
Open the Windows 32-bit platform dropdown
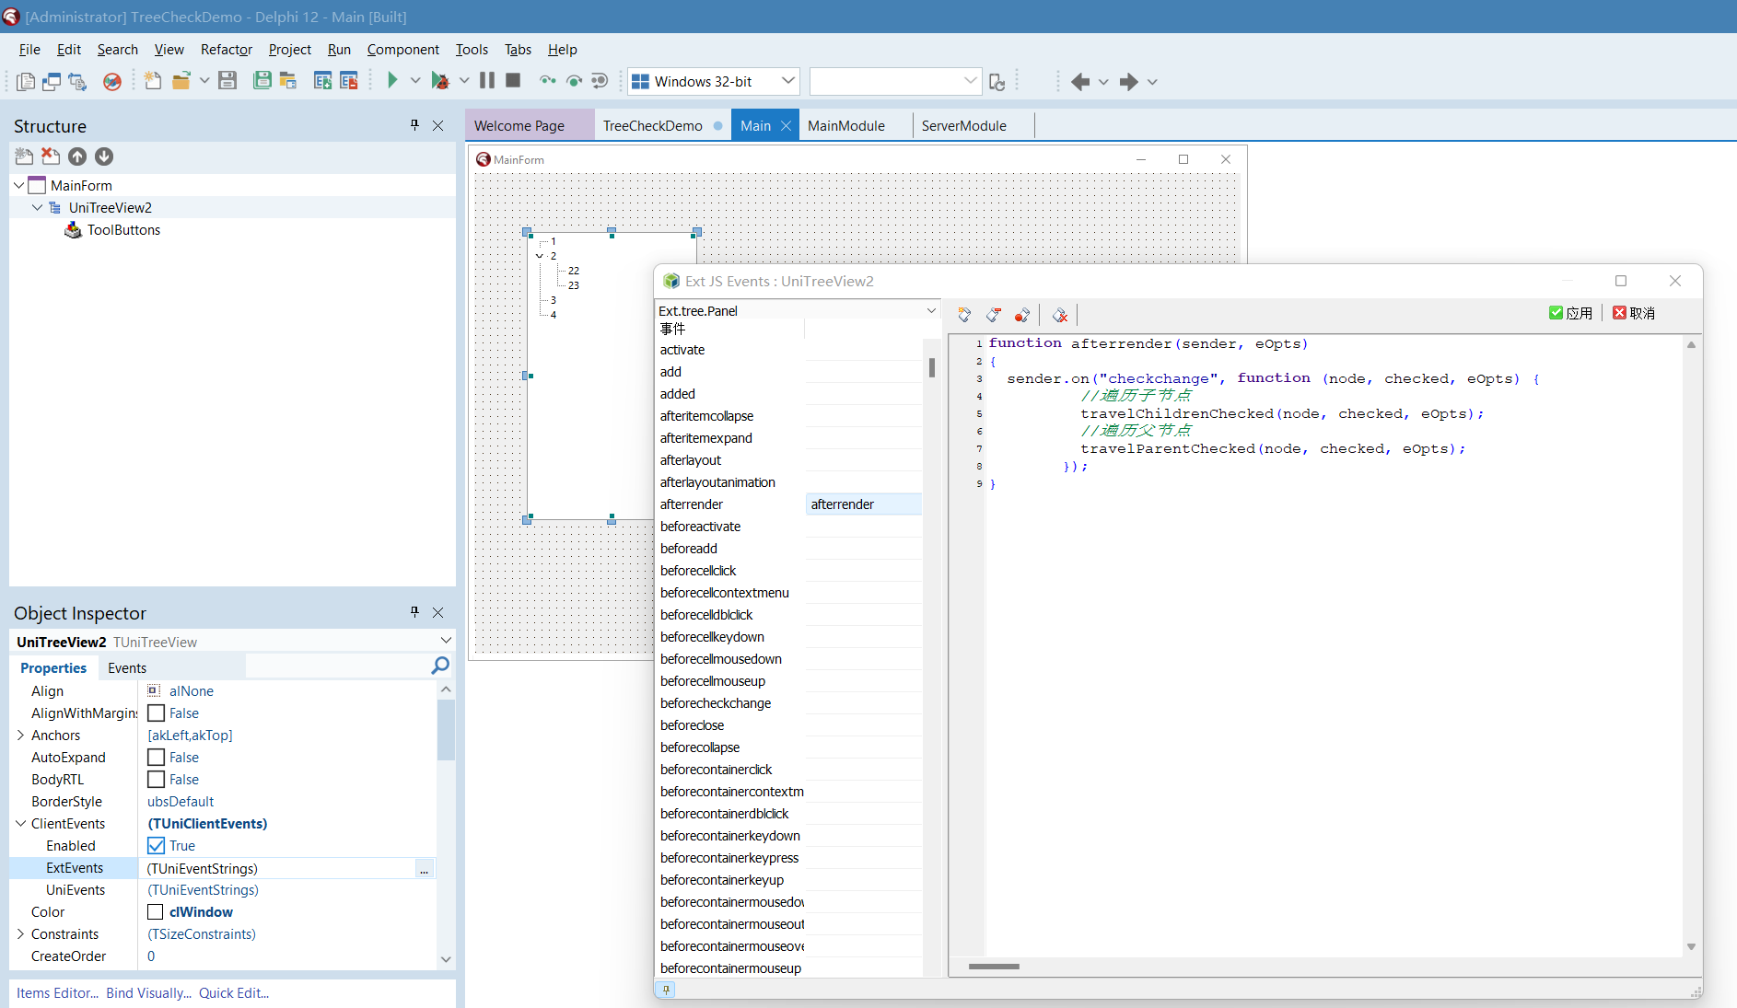point(787,81)
